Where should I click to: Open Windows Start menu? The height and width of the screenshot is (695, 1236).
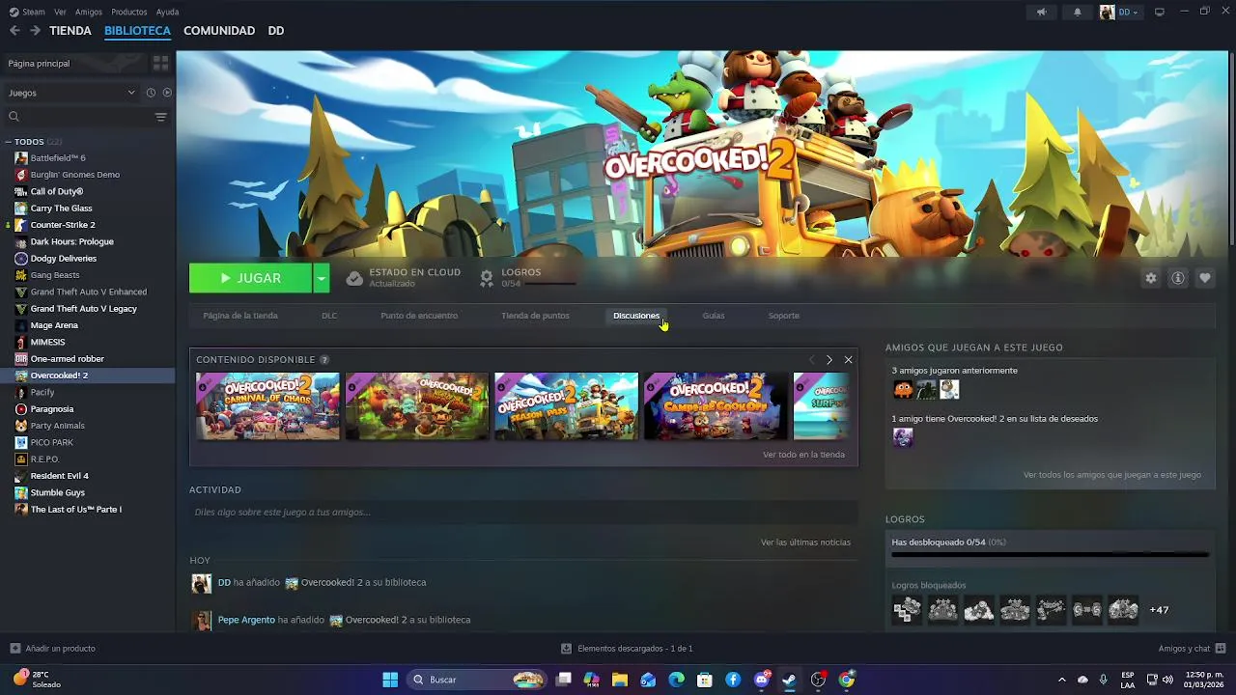(390, 680)
